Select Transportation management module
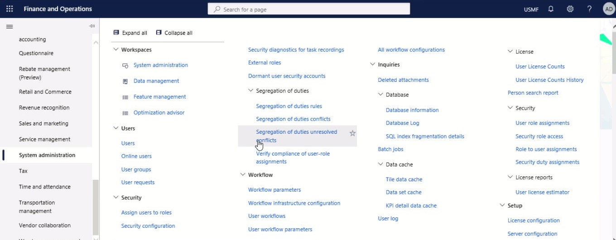Viewport: 616px width, 240px height. (37, 207)
